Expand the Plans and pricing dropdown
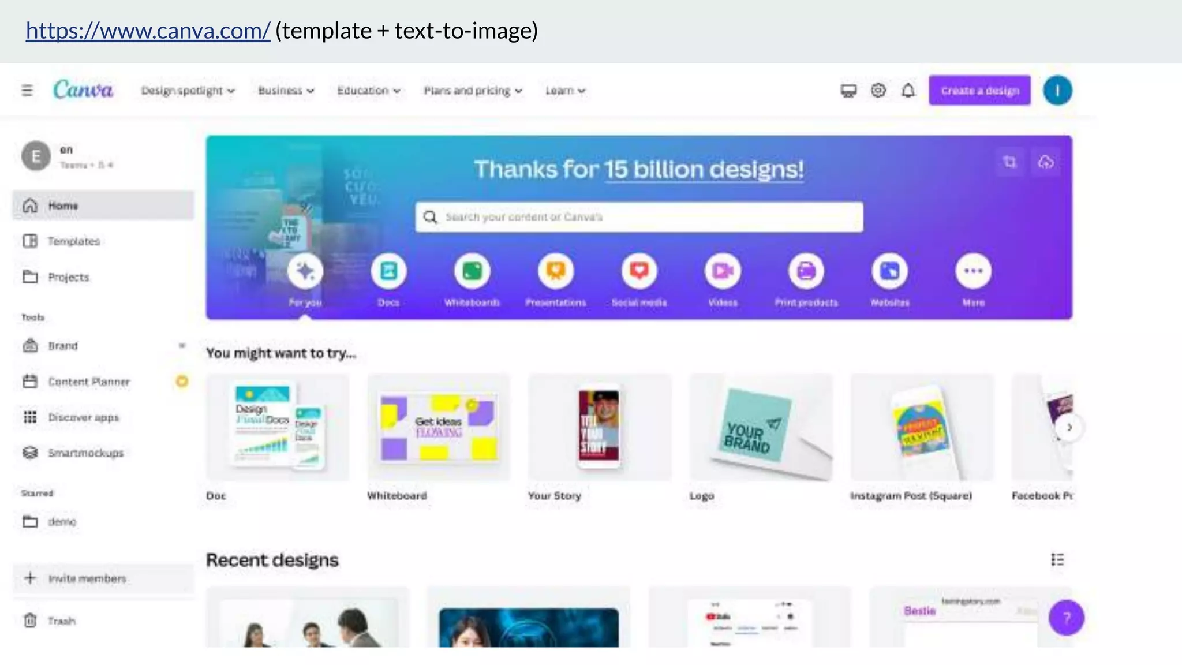Screen dimensions: 1182x665 coord(473,91)
